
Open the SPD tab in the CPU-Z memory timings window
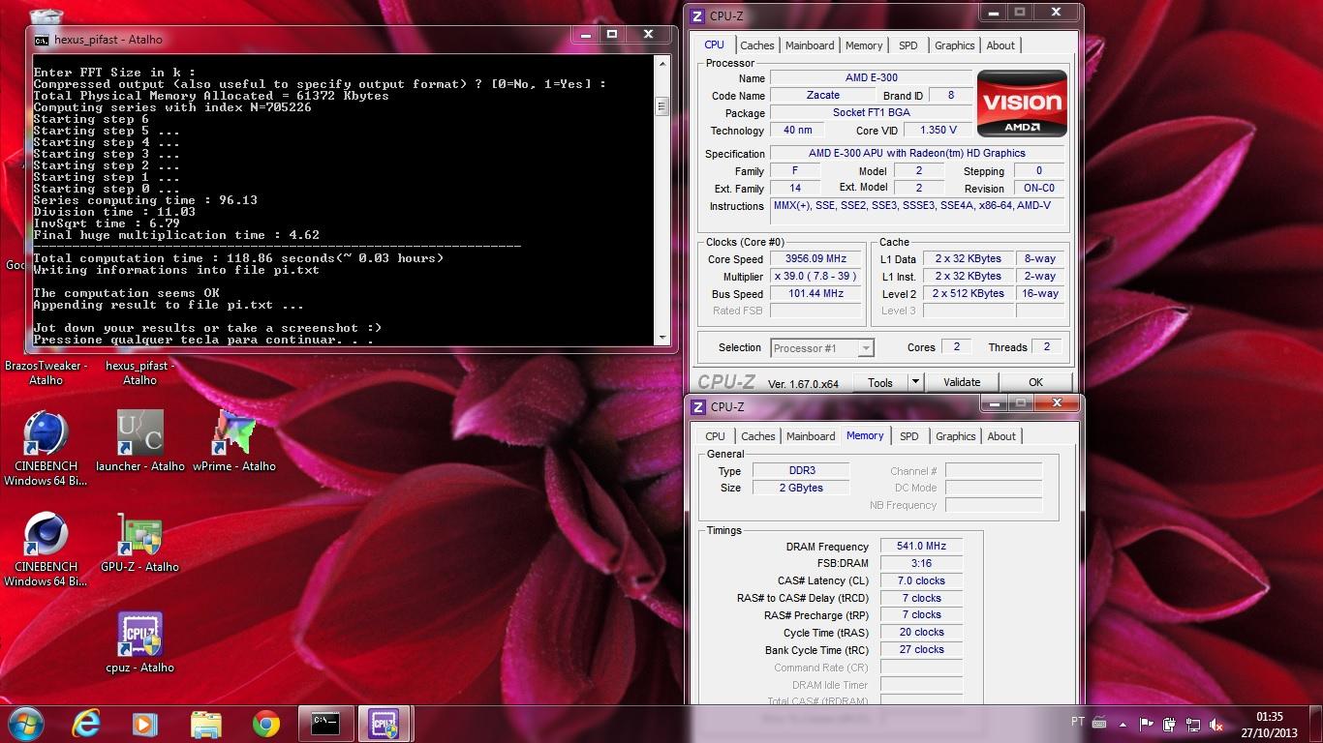point(909,436)
